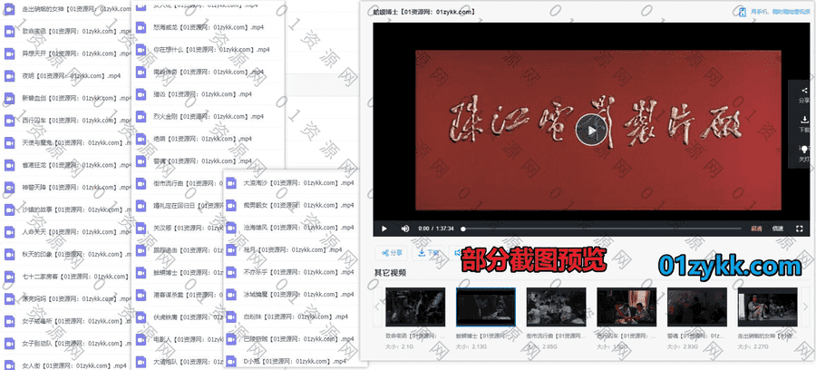Screen dimensions: 816x370
Task: Click the video icon beside 烈火金刚
Action: [x=141, y=117]
